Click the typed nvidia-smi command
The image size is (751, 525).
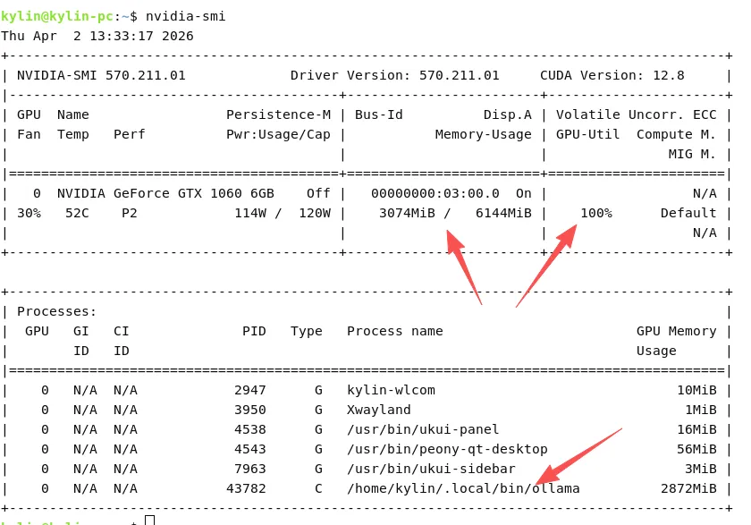click(x=185, y=16)
